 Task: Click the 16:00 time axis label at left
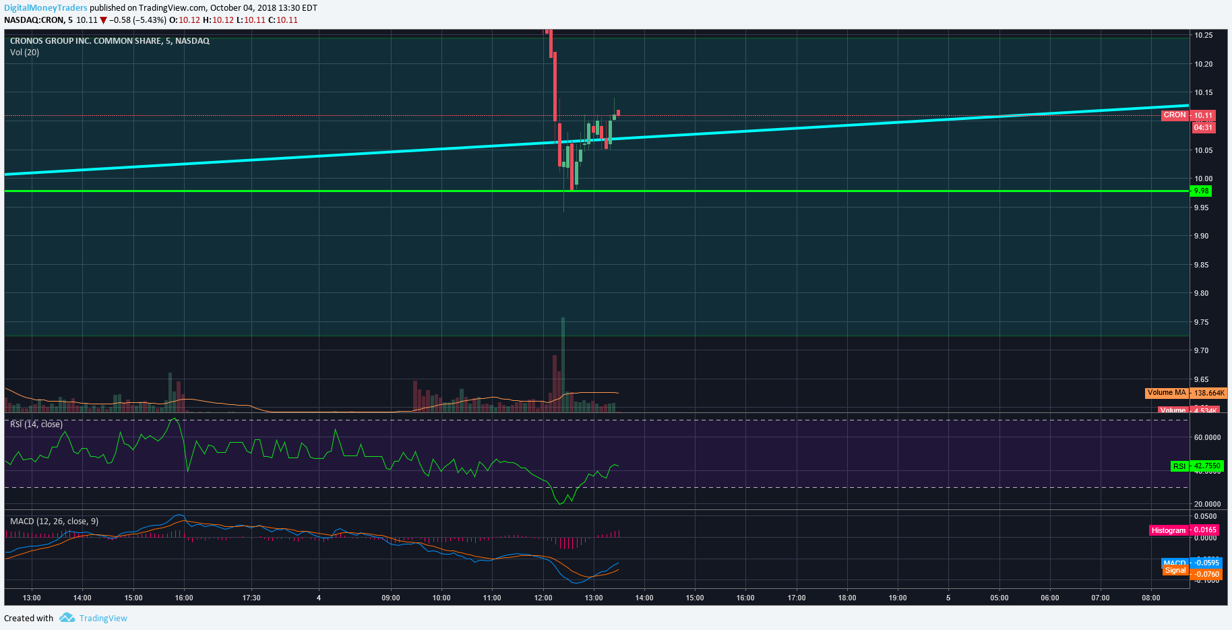184,598
